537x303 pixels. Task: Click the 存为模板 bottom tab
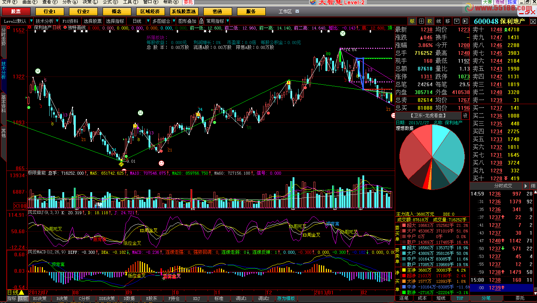coord(286,299)
